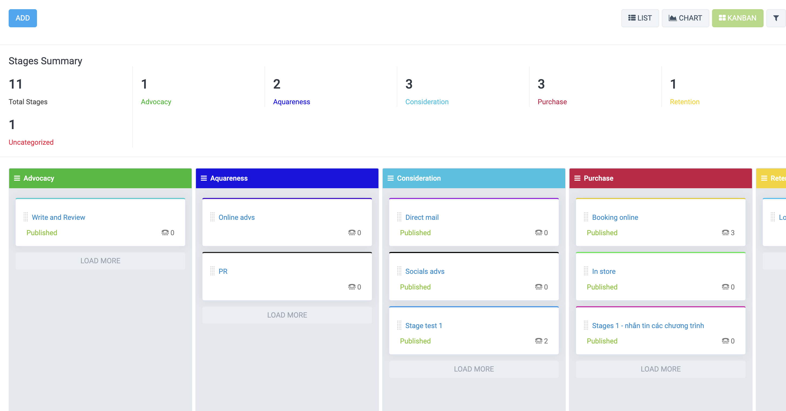
Task: Open the Consideration column hamburger menu
Action: click(391, 178)
